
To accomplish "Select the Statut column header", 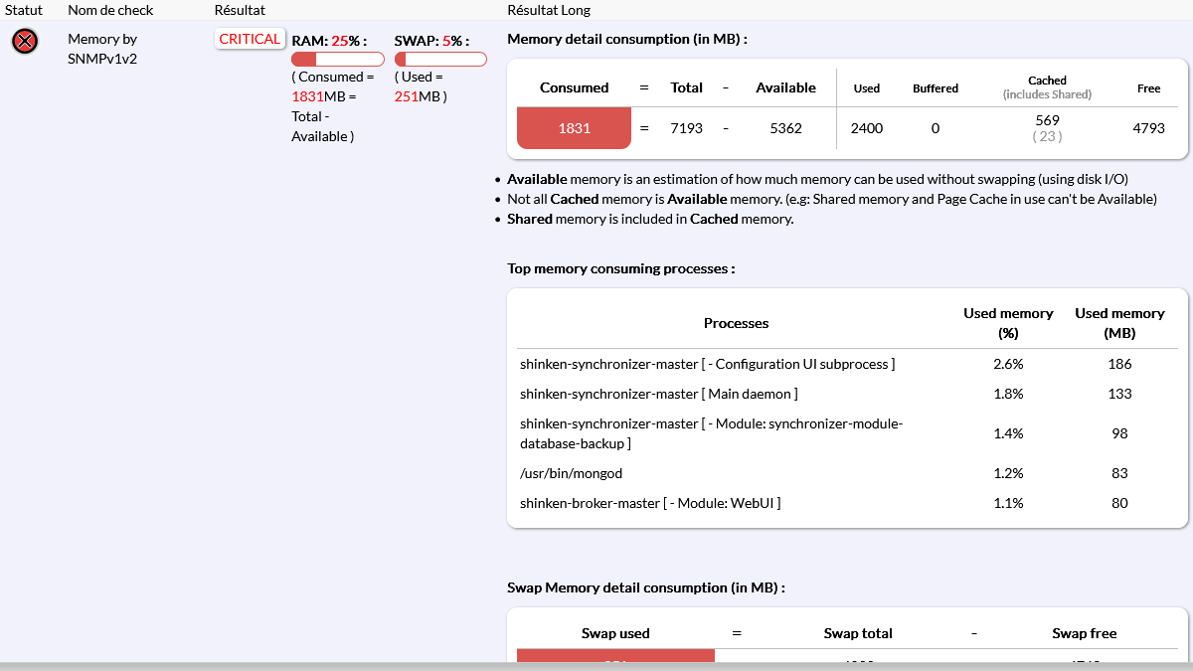I will 24,10.
